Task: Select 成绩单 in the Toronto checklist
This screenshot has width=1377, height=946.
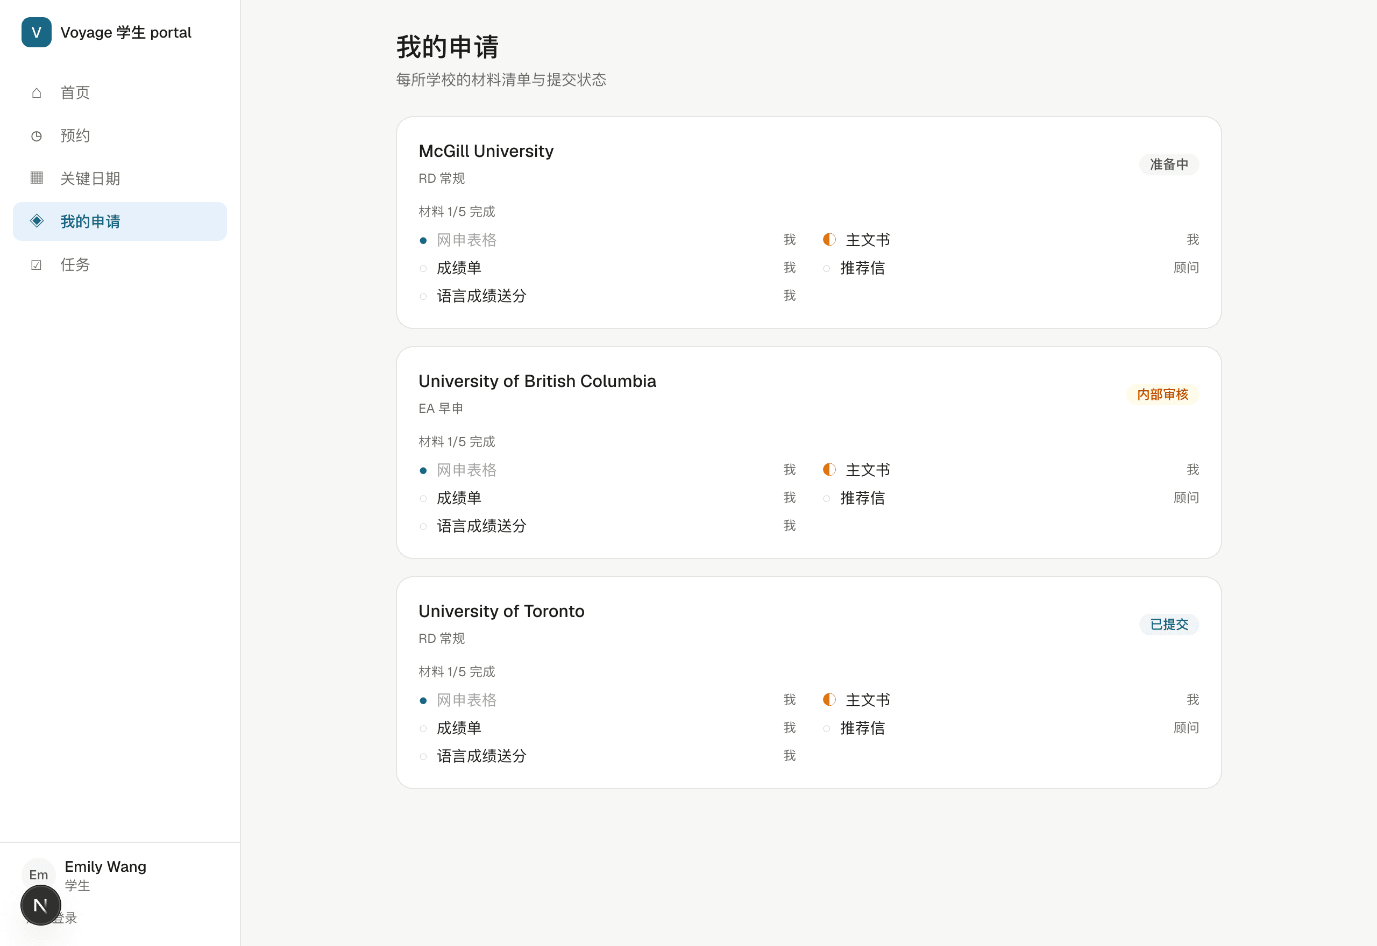Action: click(459, 728)
